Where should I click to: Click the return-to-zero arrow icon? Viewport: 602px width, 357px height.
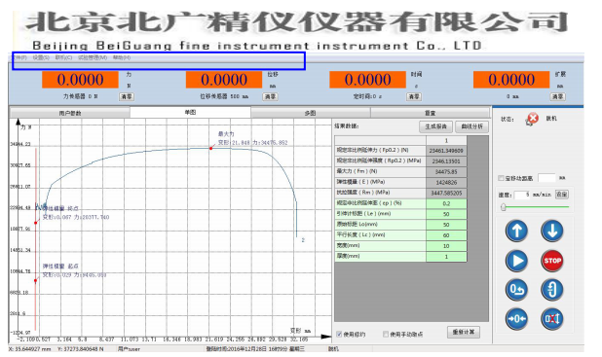coord(516,290)
